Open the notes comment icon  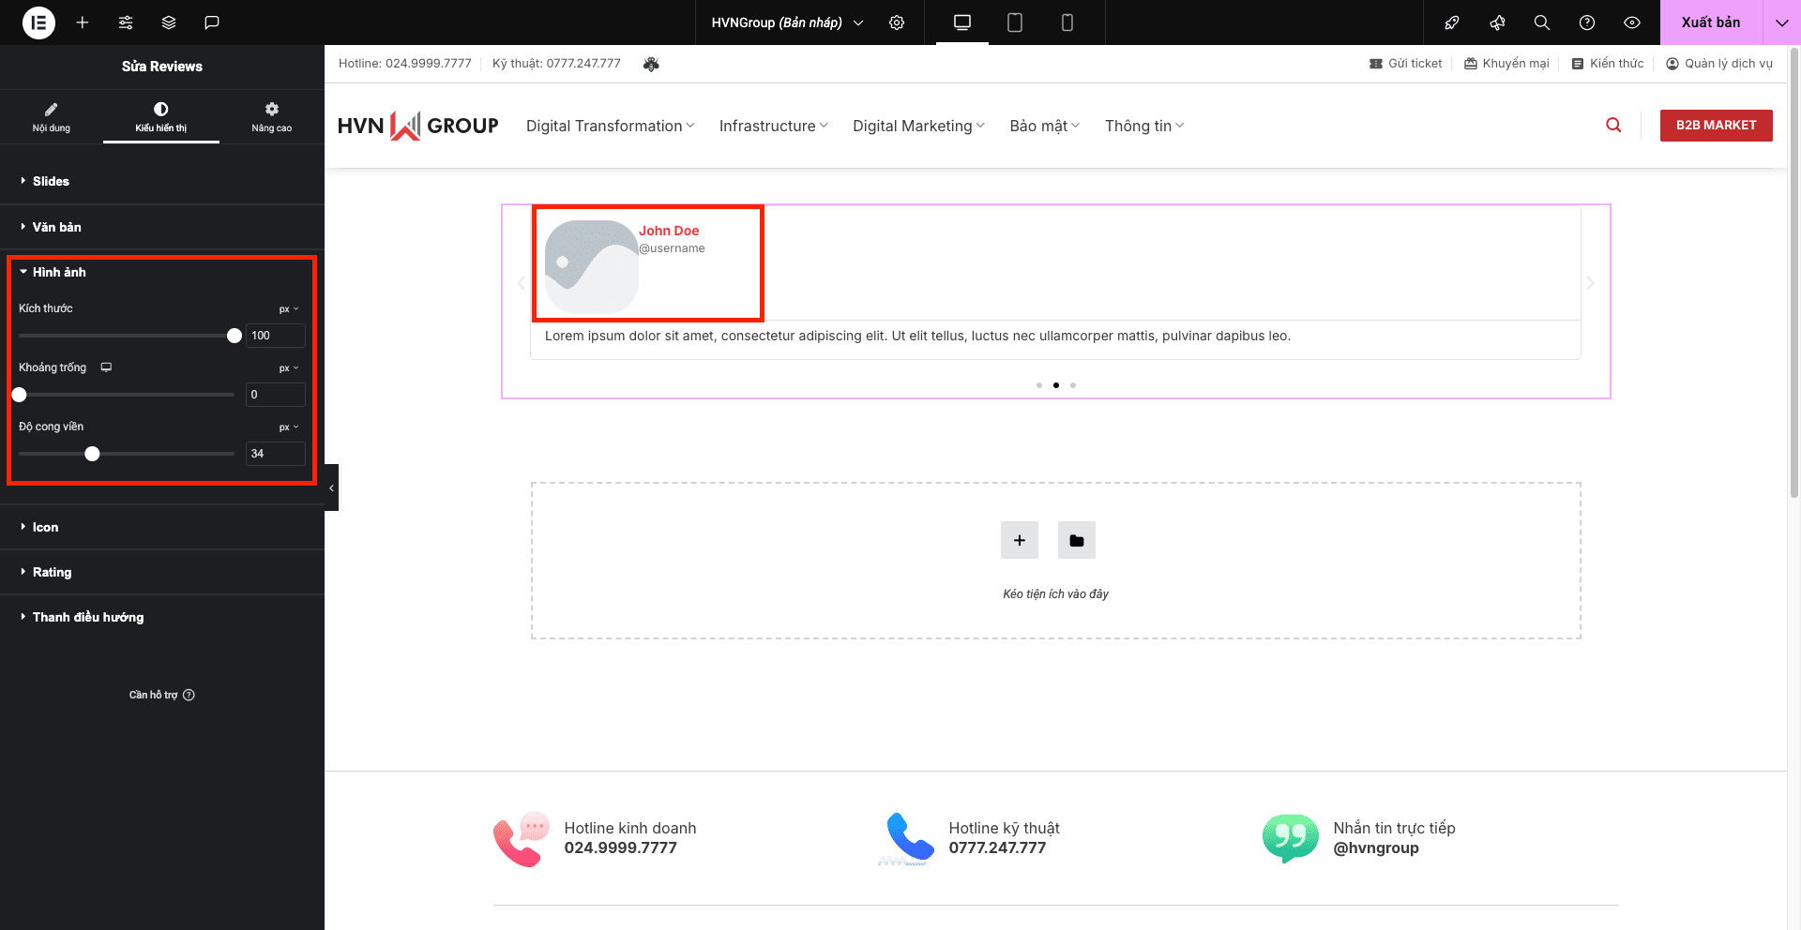tap(212, 22)
